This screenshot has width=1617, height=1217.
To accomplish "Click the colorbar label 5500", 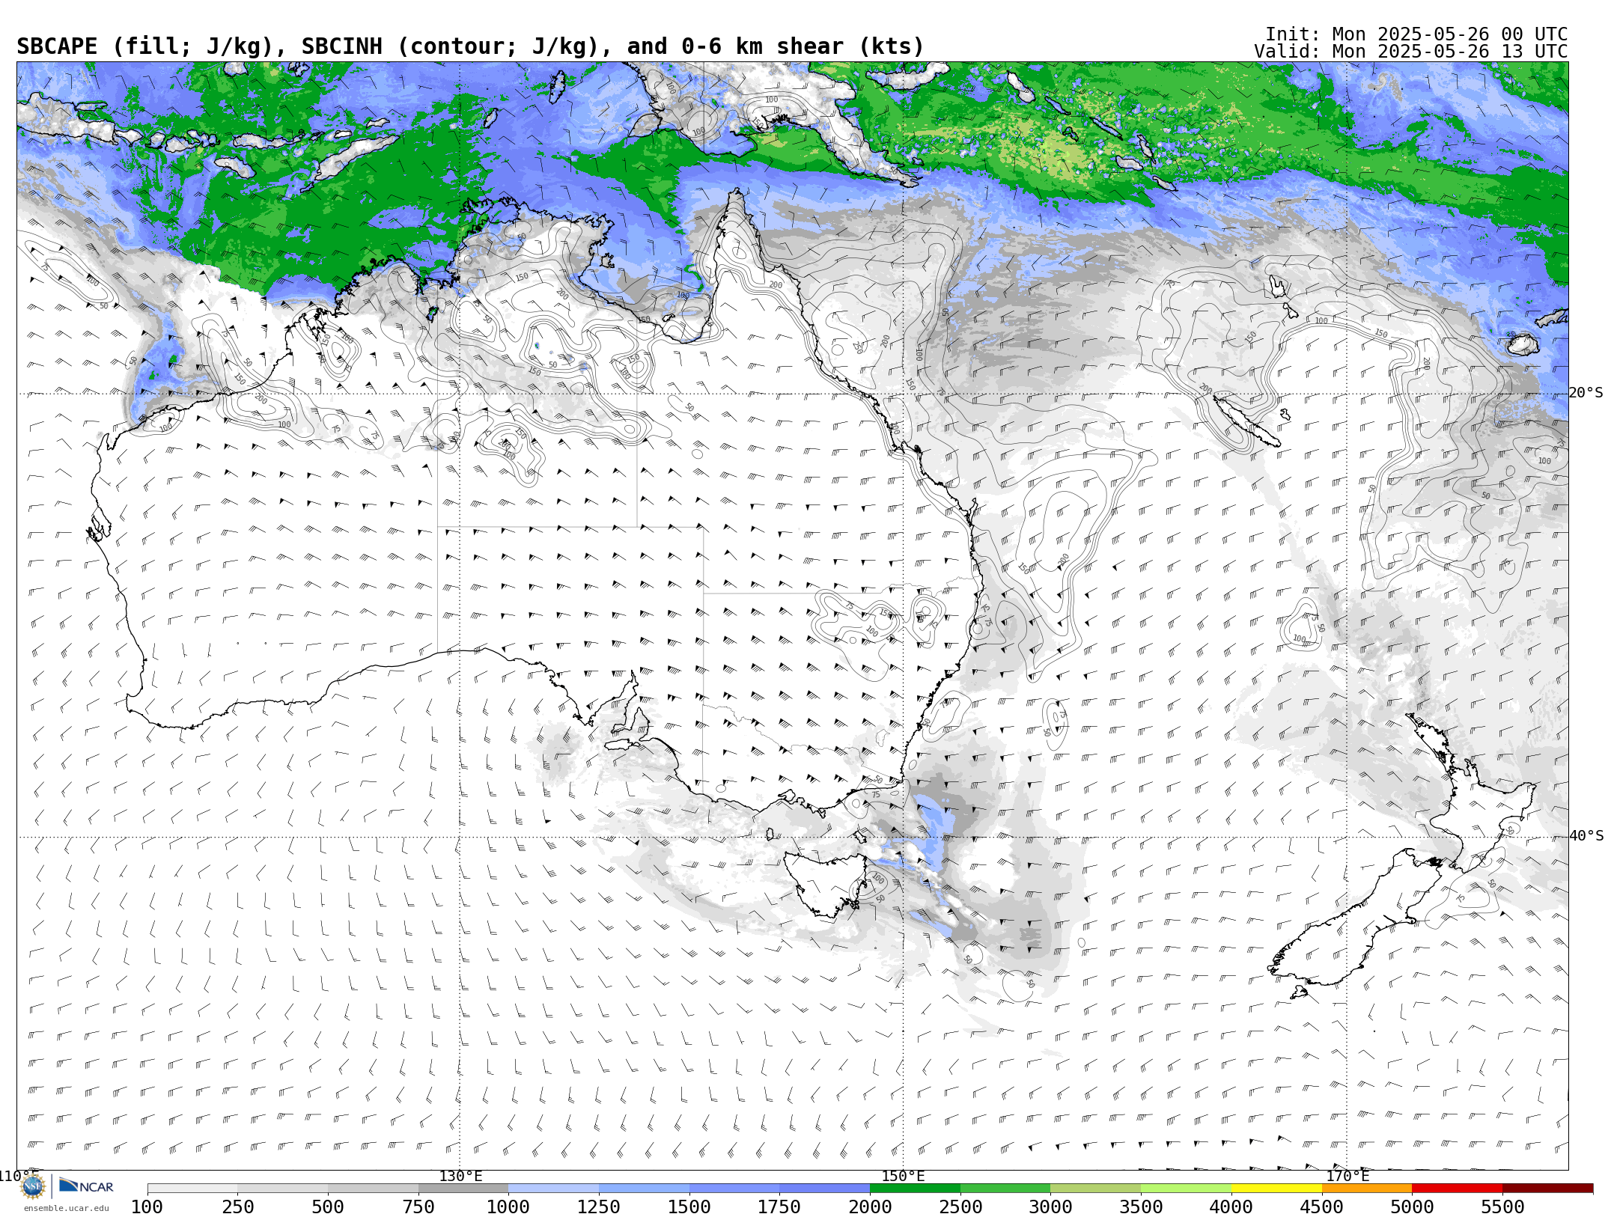I will tap(1502, 1207).
